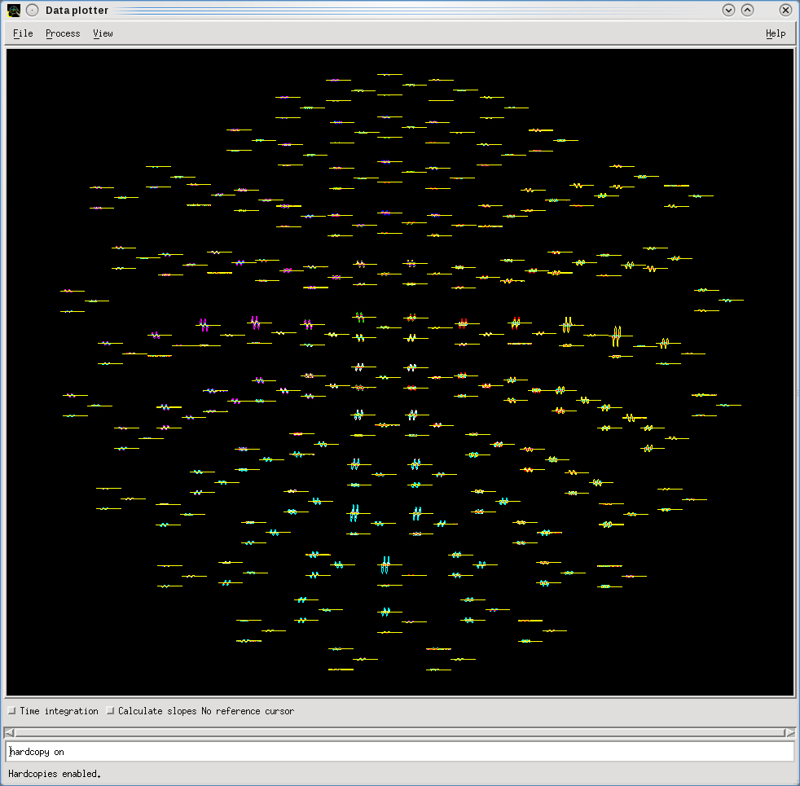Click the Data plotter application icon
Screen dimensions: 800x786
pos(14,10)
